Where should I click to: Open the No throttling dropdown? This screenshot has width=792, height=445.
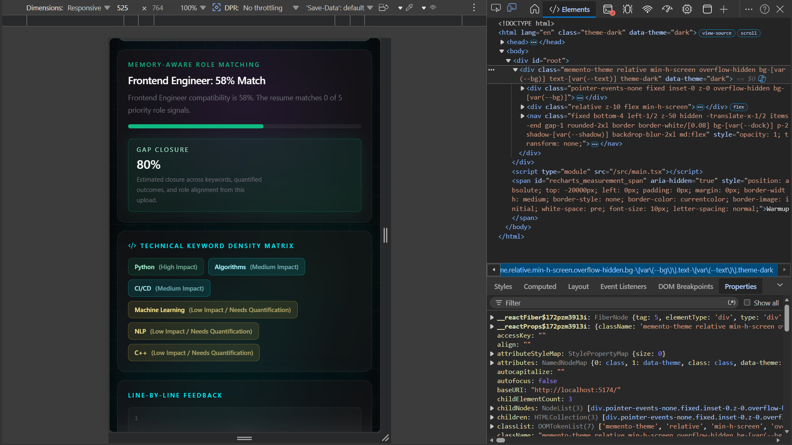click(270, 8)
